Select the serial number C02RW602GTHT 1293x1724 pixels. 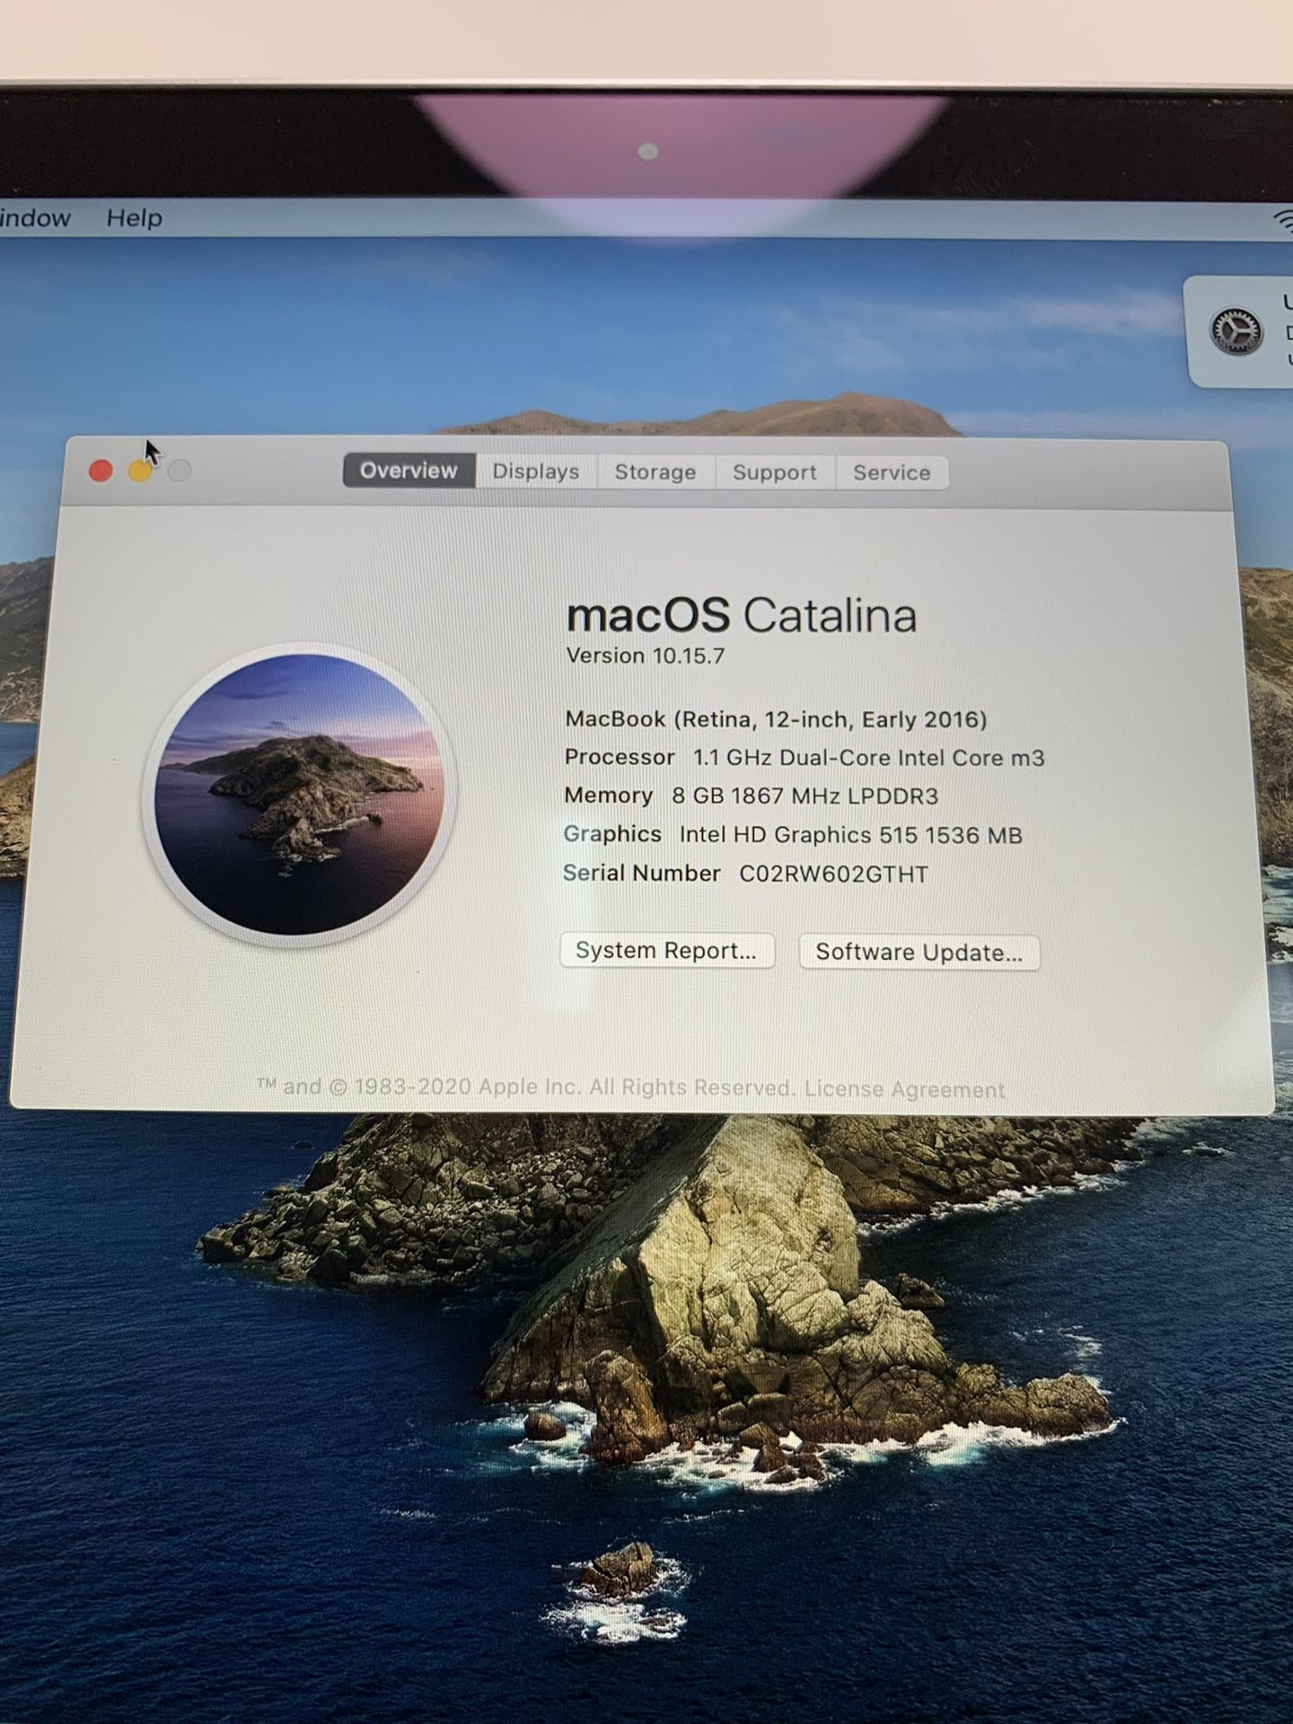833,874
